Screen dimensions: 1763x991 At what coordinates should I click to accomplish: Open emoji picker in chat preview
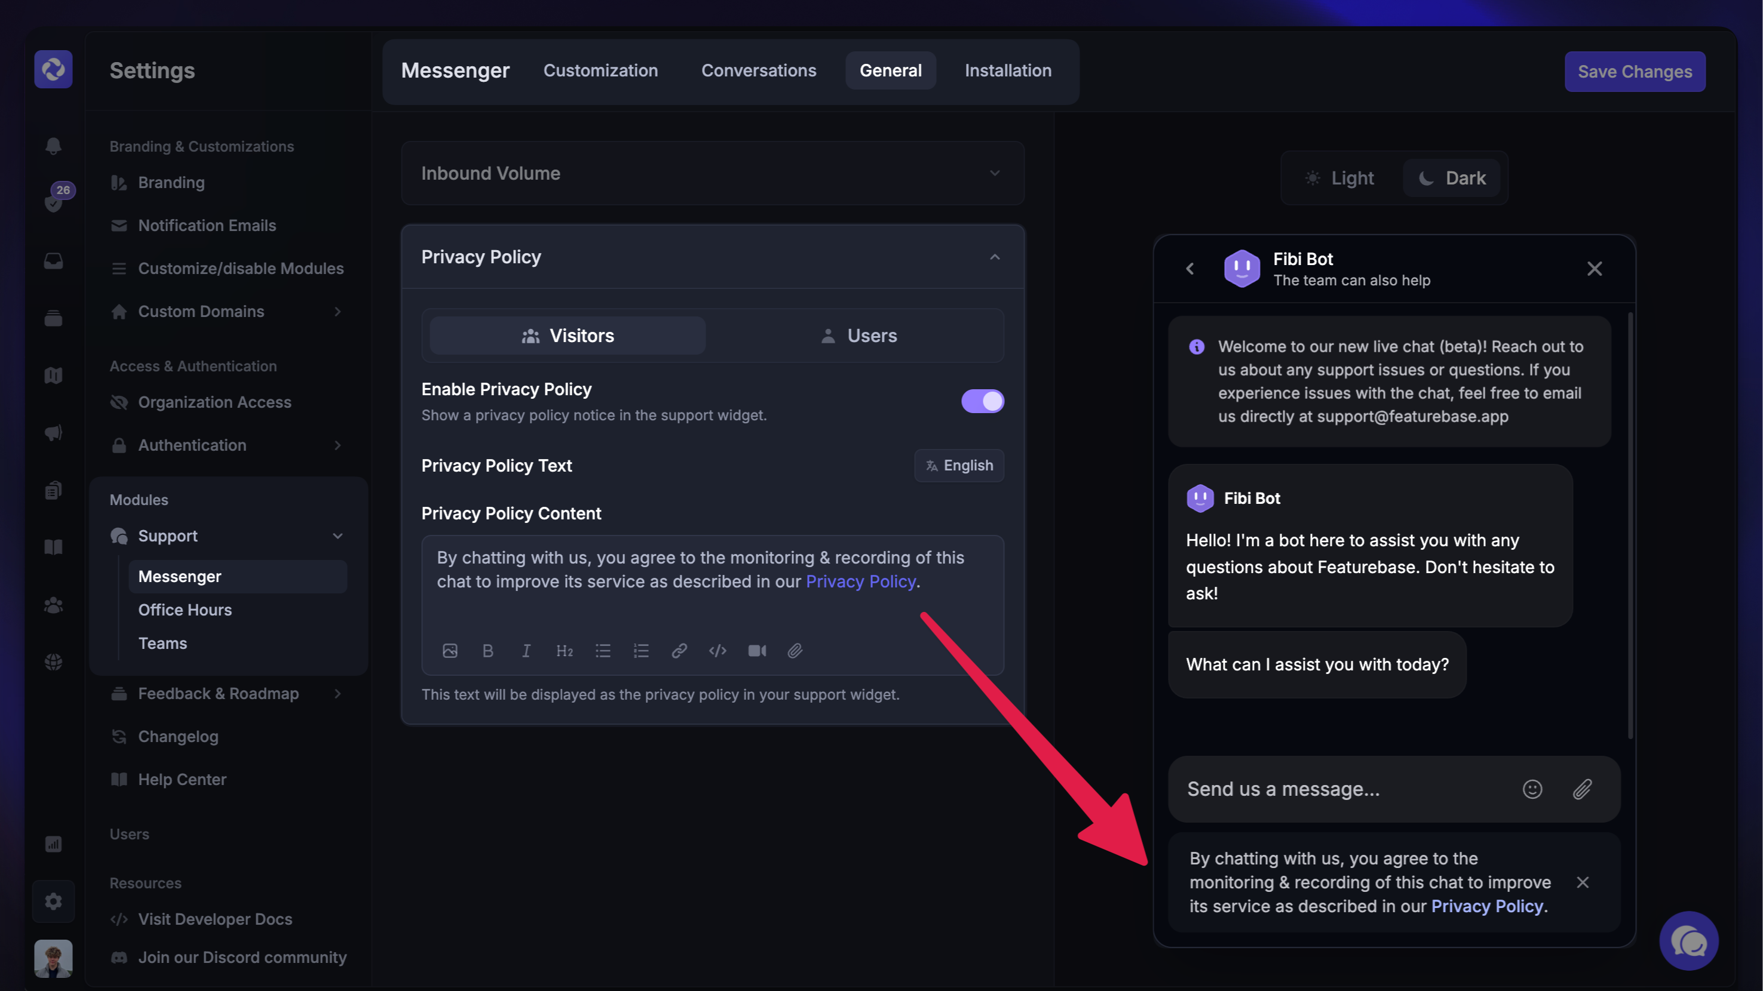1532,789
